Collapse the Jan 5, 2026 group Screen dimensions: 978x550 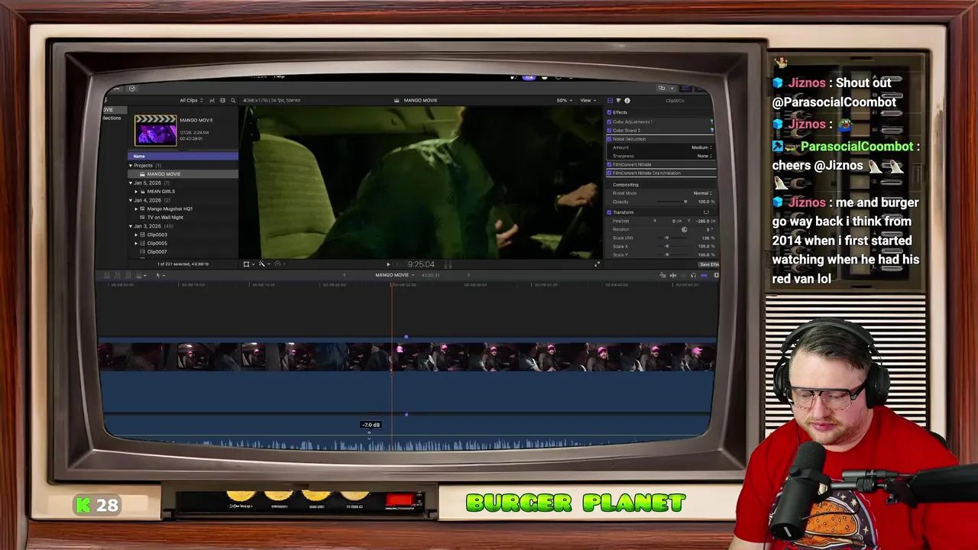(x=131, y=183)
